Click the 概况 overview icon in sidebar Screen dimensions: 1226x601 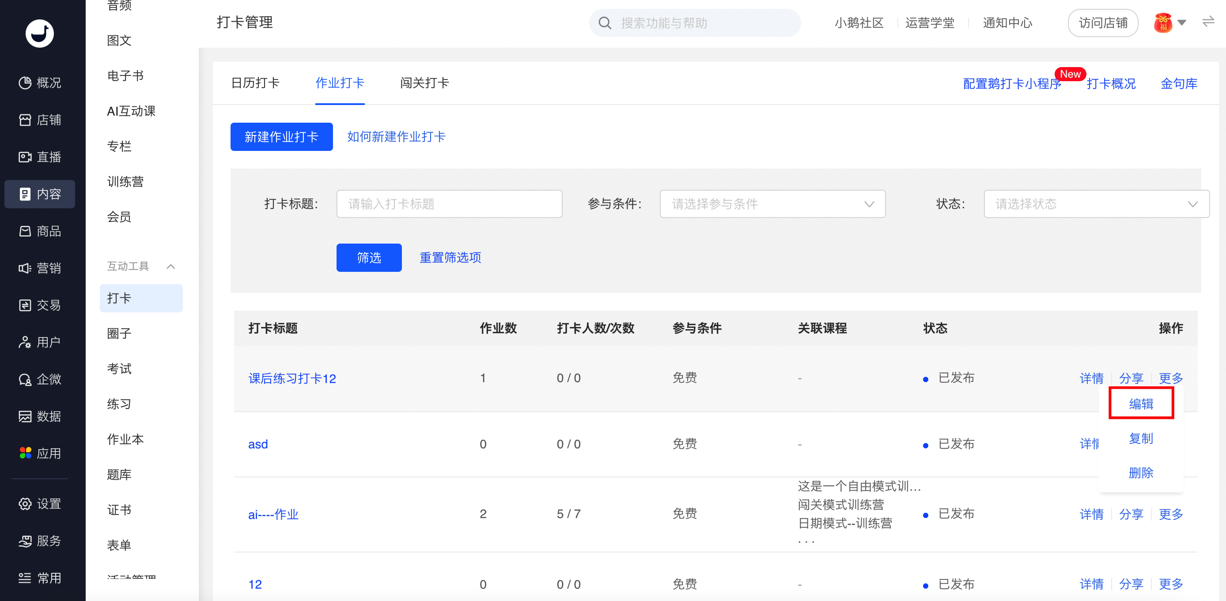coord(25,83)
